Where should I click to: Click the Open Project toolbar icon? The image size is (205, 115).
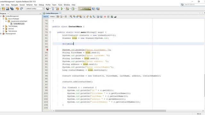coord(4,9)
